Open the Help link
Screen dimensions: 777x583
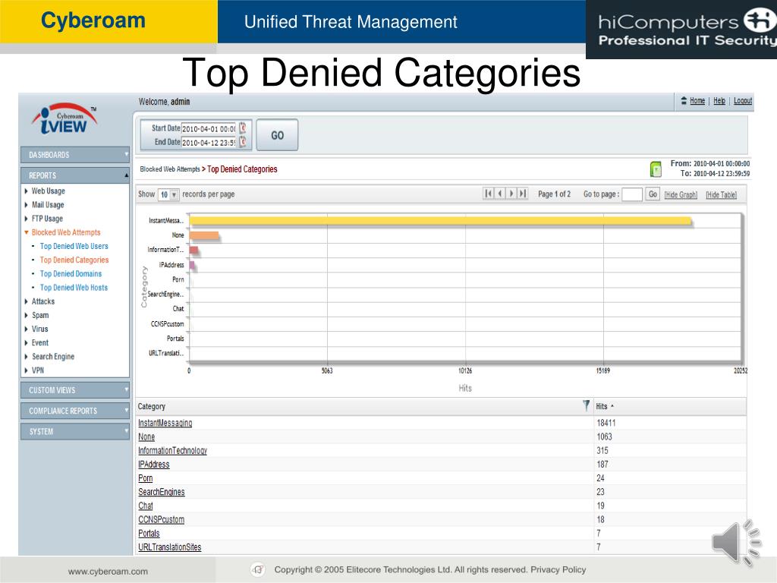pos(719,101)
